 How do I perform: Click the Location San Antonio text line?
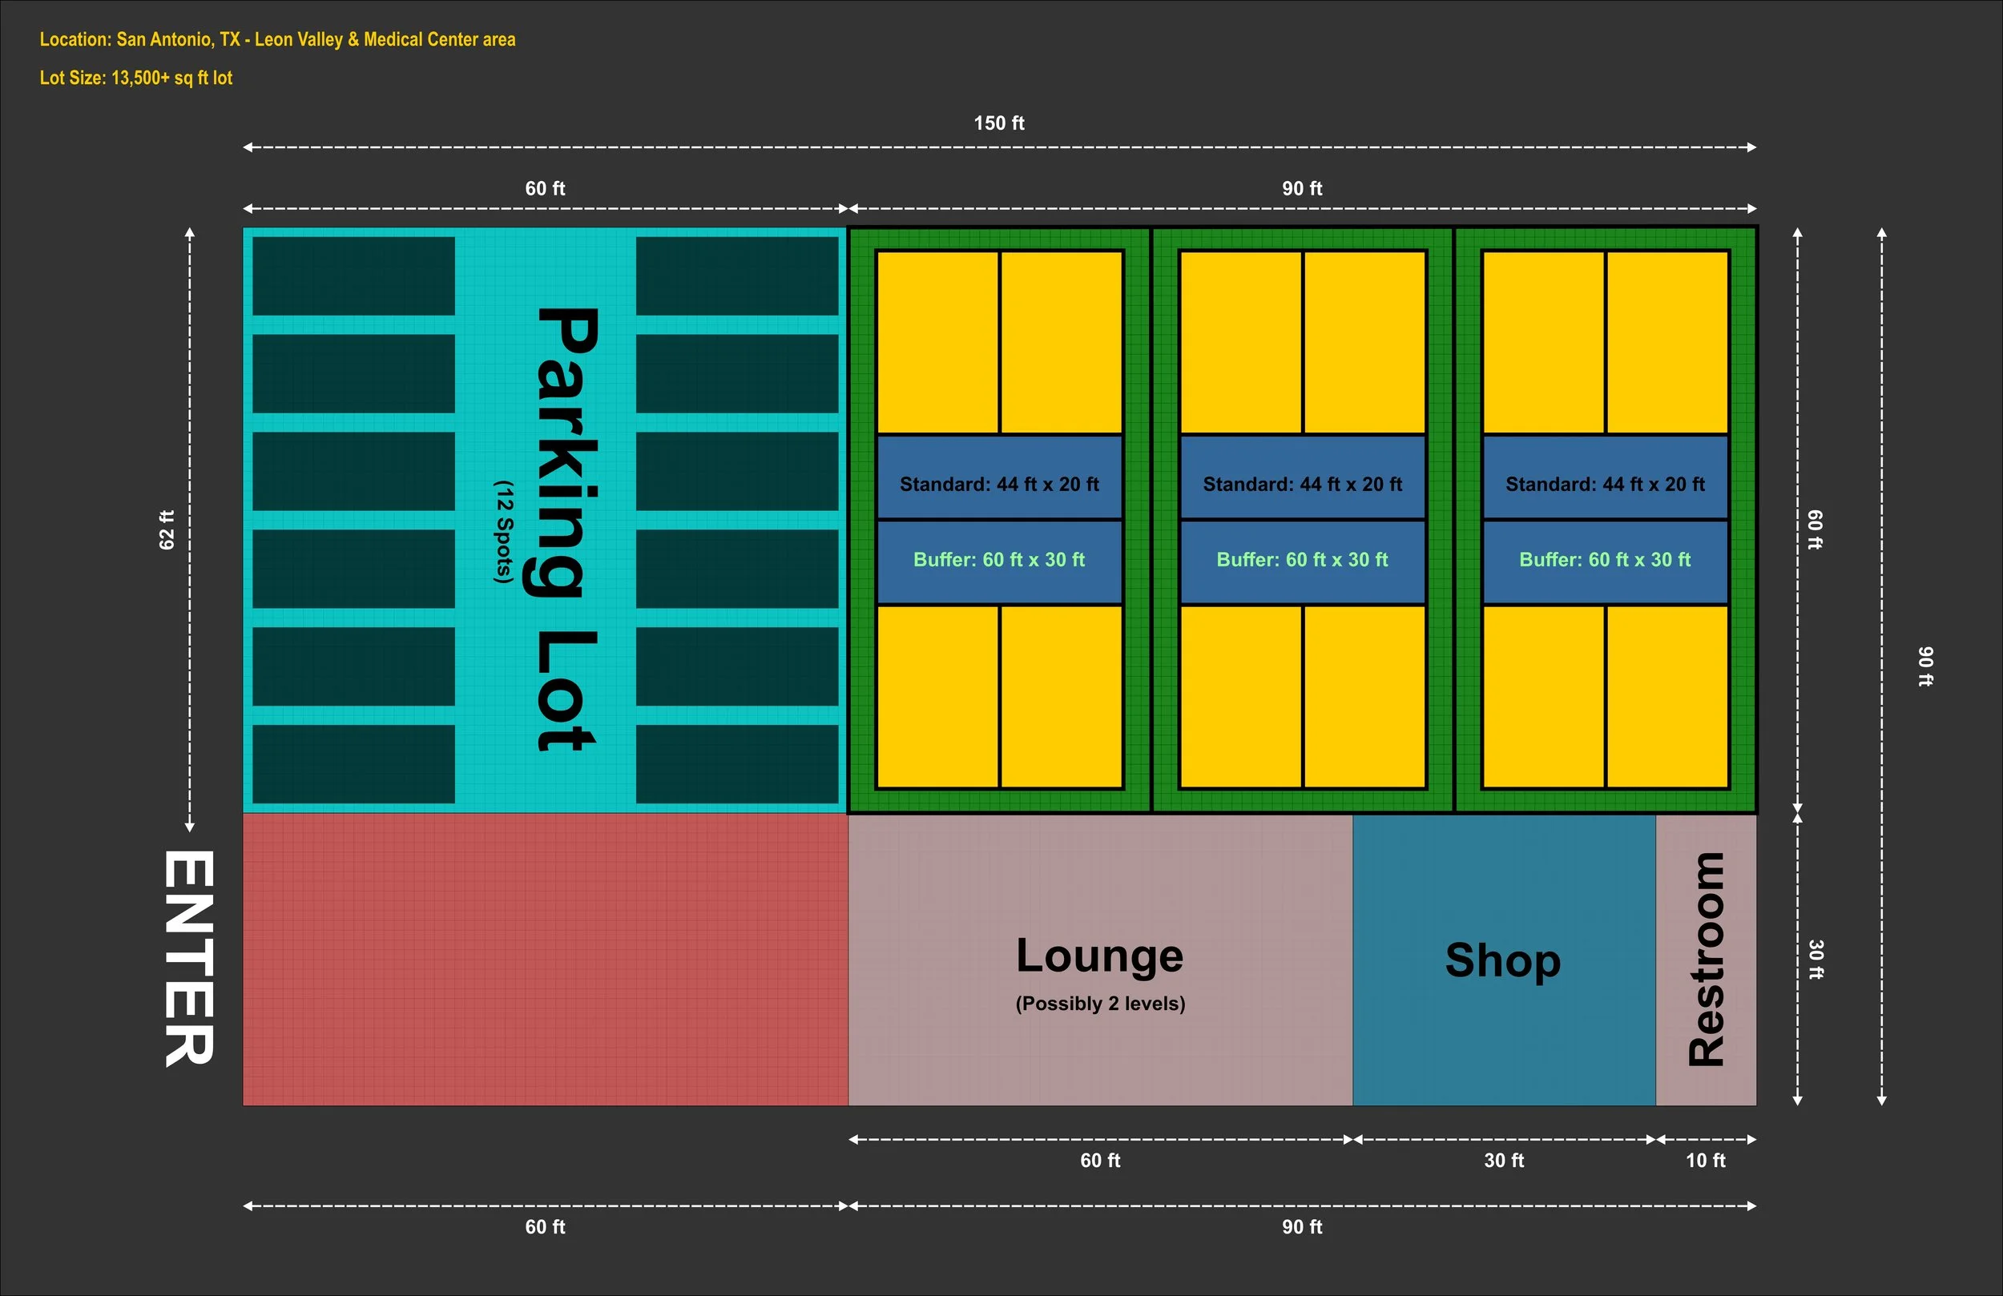278,39
